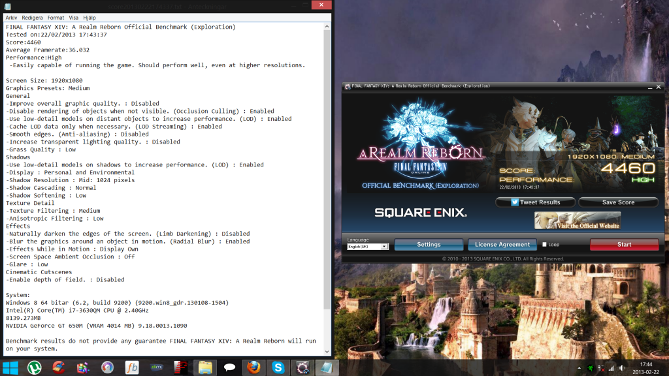Open uTorrent from the taskbar
The image size is (669, 376).
click(35, 367)
